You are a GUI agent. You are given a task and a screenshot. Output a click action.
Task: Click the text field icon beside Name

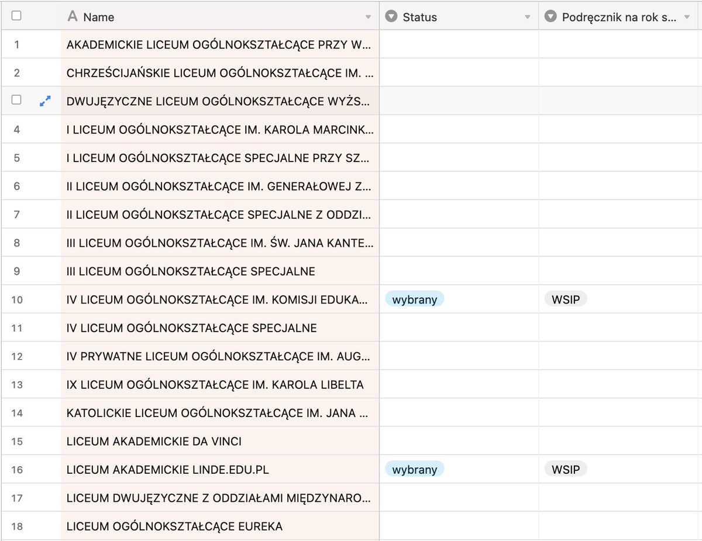click(x=73, y=16)
